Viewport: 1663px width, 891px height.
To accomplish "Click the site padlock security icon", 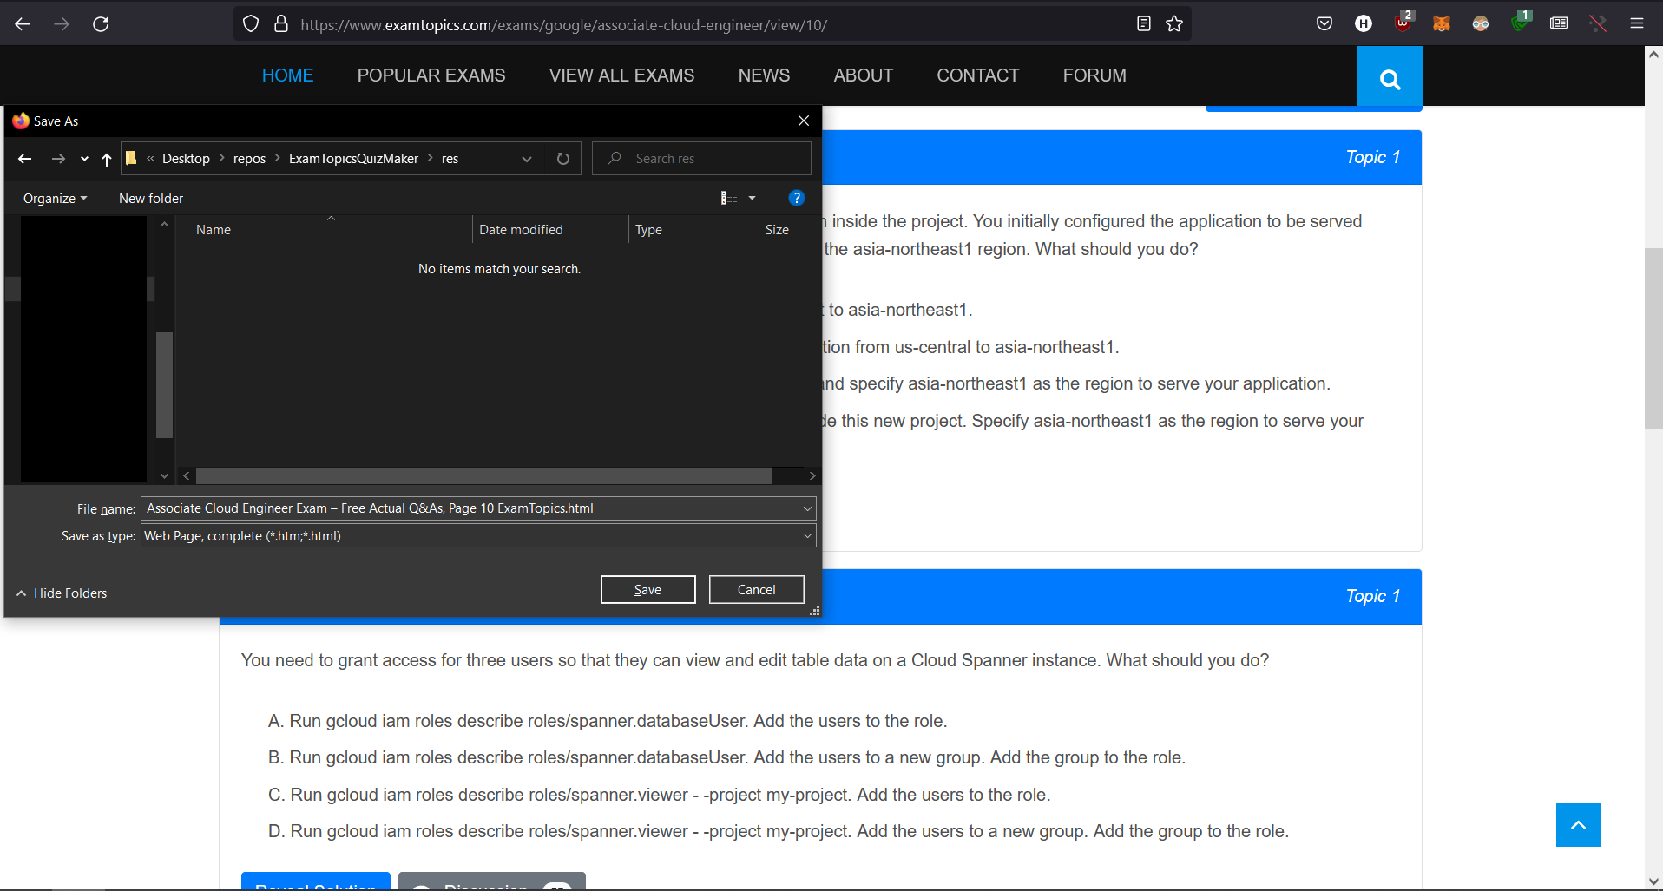I will (280, 24).
